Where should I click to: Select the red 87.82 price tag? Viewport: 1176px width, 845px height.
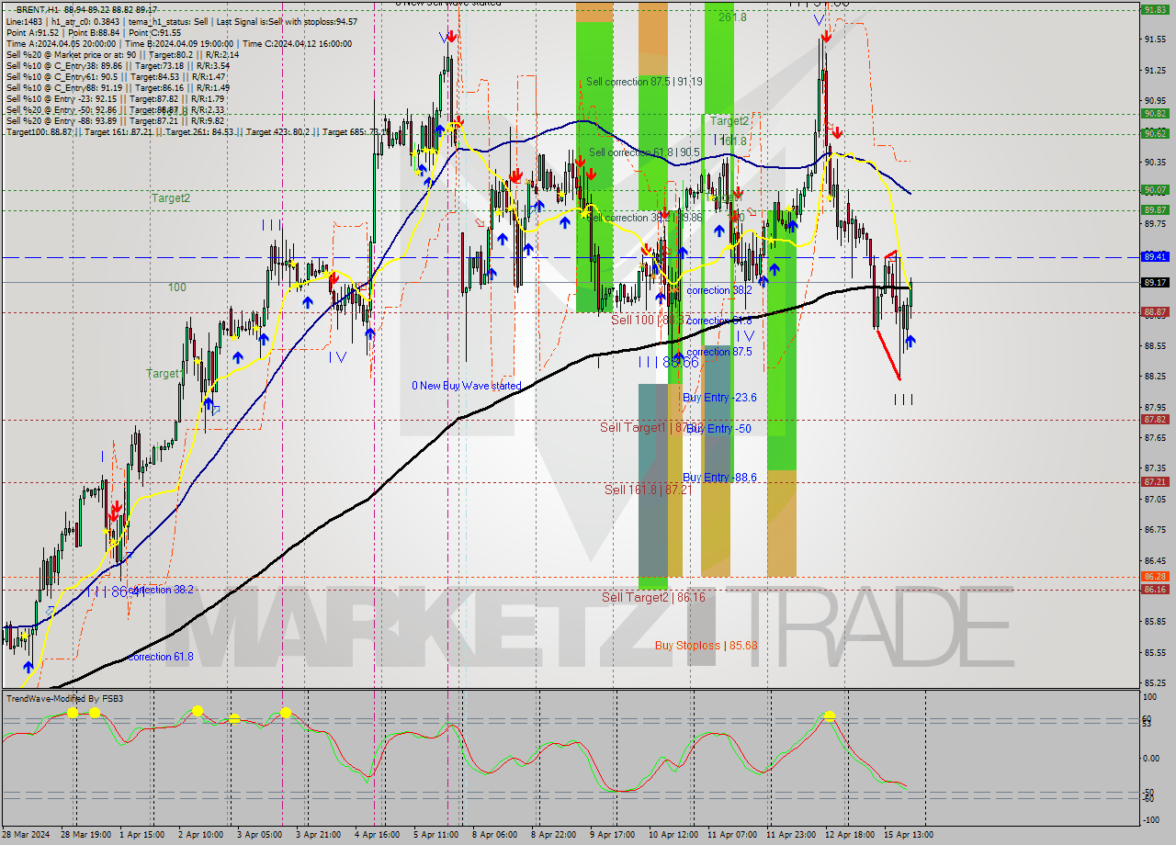pyautogui.click(x=1154, y=419)
